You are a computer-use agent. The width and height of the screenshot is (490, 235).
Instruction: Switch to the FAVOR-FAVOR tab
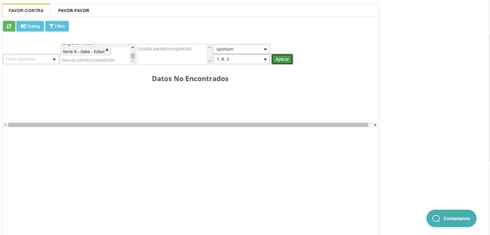(x=73, y=10)
